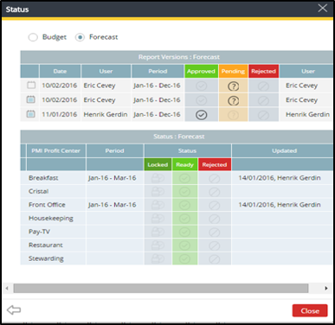Click the green Ready column header
Screen dimensions: 335x325
(x=184, y=164)
